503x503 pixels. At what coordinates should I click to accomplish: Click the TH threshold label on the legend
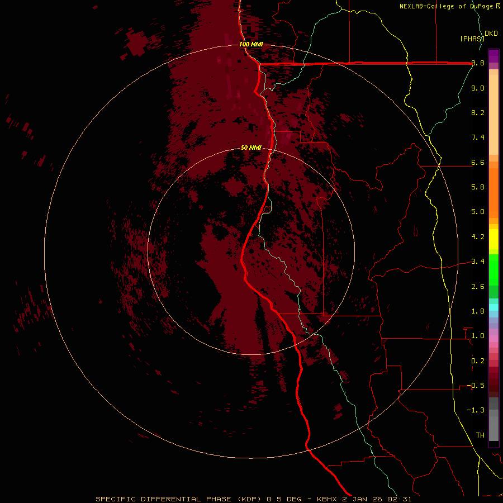pyautogui.click(x=480, y=435)
